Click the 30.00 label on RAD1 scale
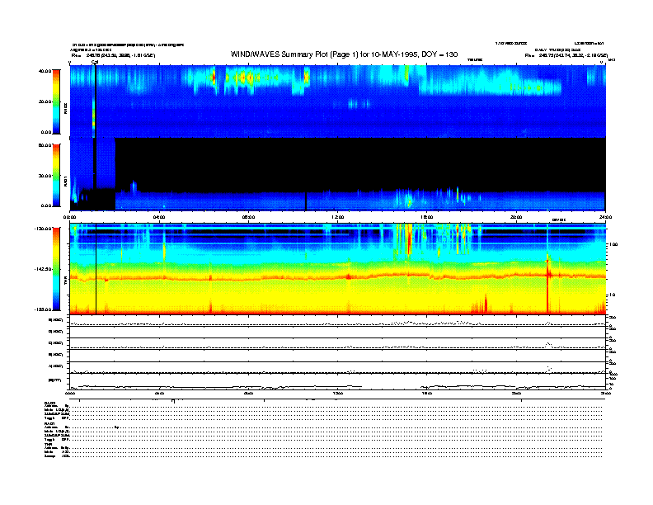653x505 pixels. pyautogui.click(x=45, y=176)
